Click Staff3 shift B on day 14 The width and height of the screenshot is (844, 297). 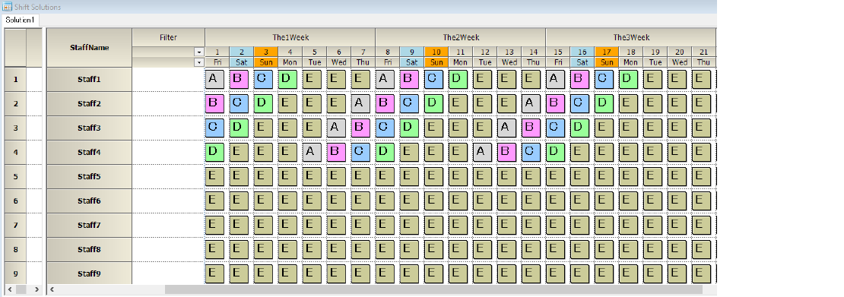click(x=531, y=128)
